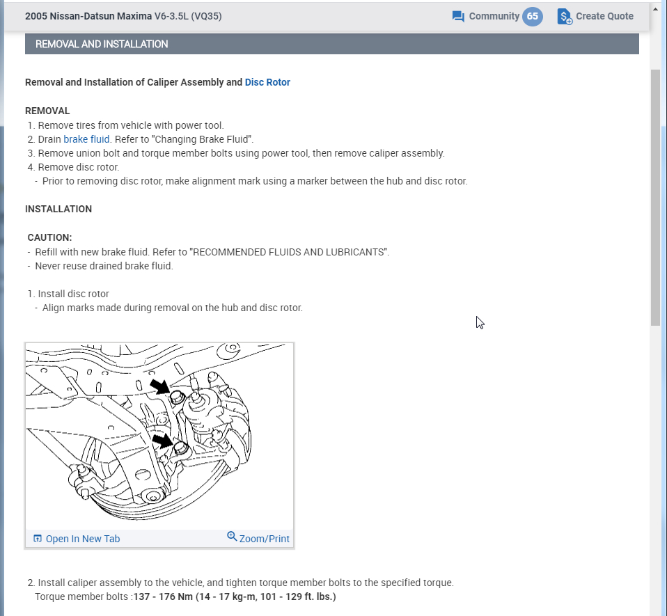Click 'Never reuse drained brake fluid.' line
This screenshot has width=667, height=616.
point(100,266)
